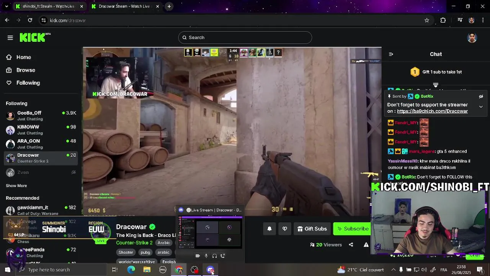The width and height of the screenshot is (490, 276).
Task: Open ARA_GON channel in Following list
Action: point(41,144)
